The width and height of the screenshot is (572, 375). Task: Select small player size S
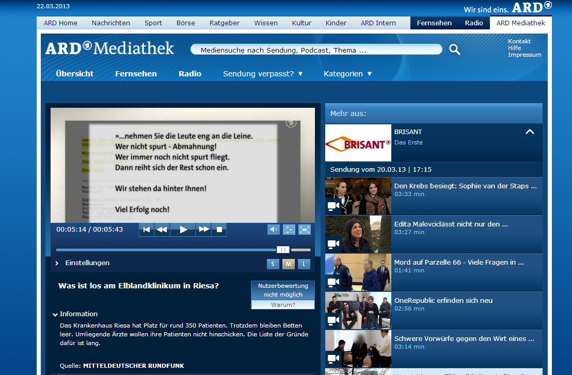point(273,264)
